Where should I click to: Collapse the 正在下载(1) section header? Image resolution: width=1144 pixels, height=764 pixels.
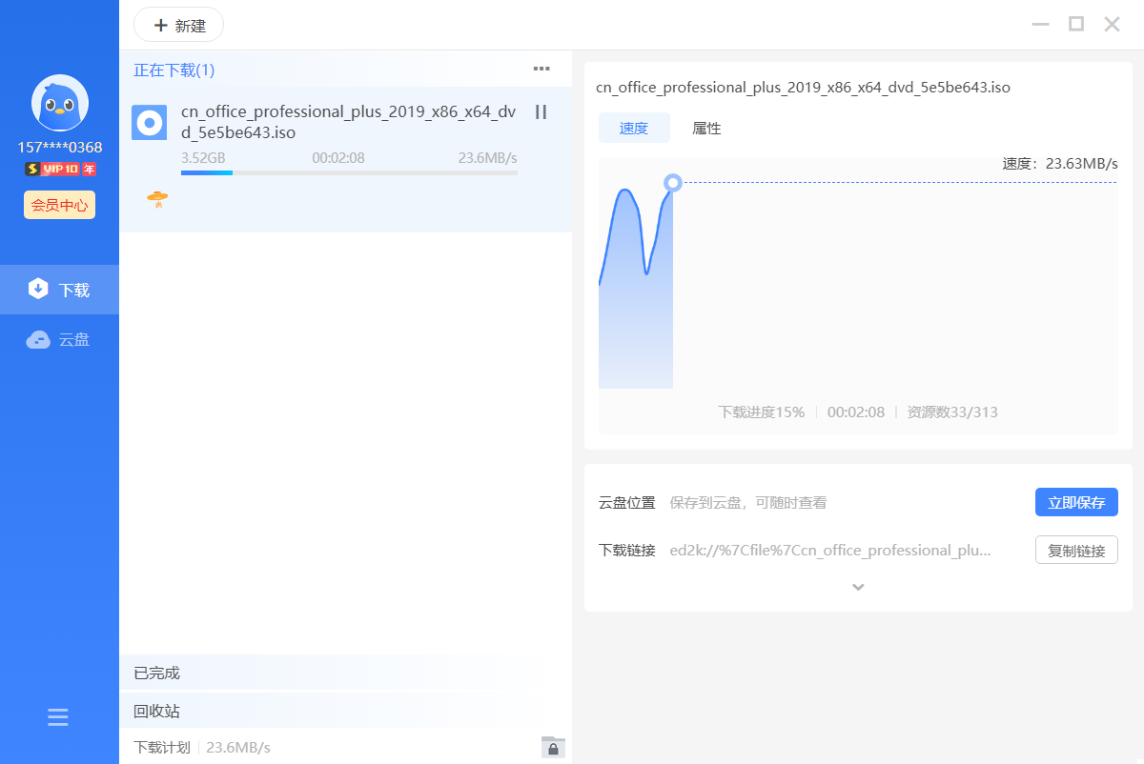pyautogui.click(x=174, y=70)
